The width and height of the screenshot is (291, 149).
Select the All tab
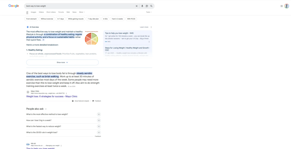[x=27, y=12]
